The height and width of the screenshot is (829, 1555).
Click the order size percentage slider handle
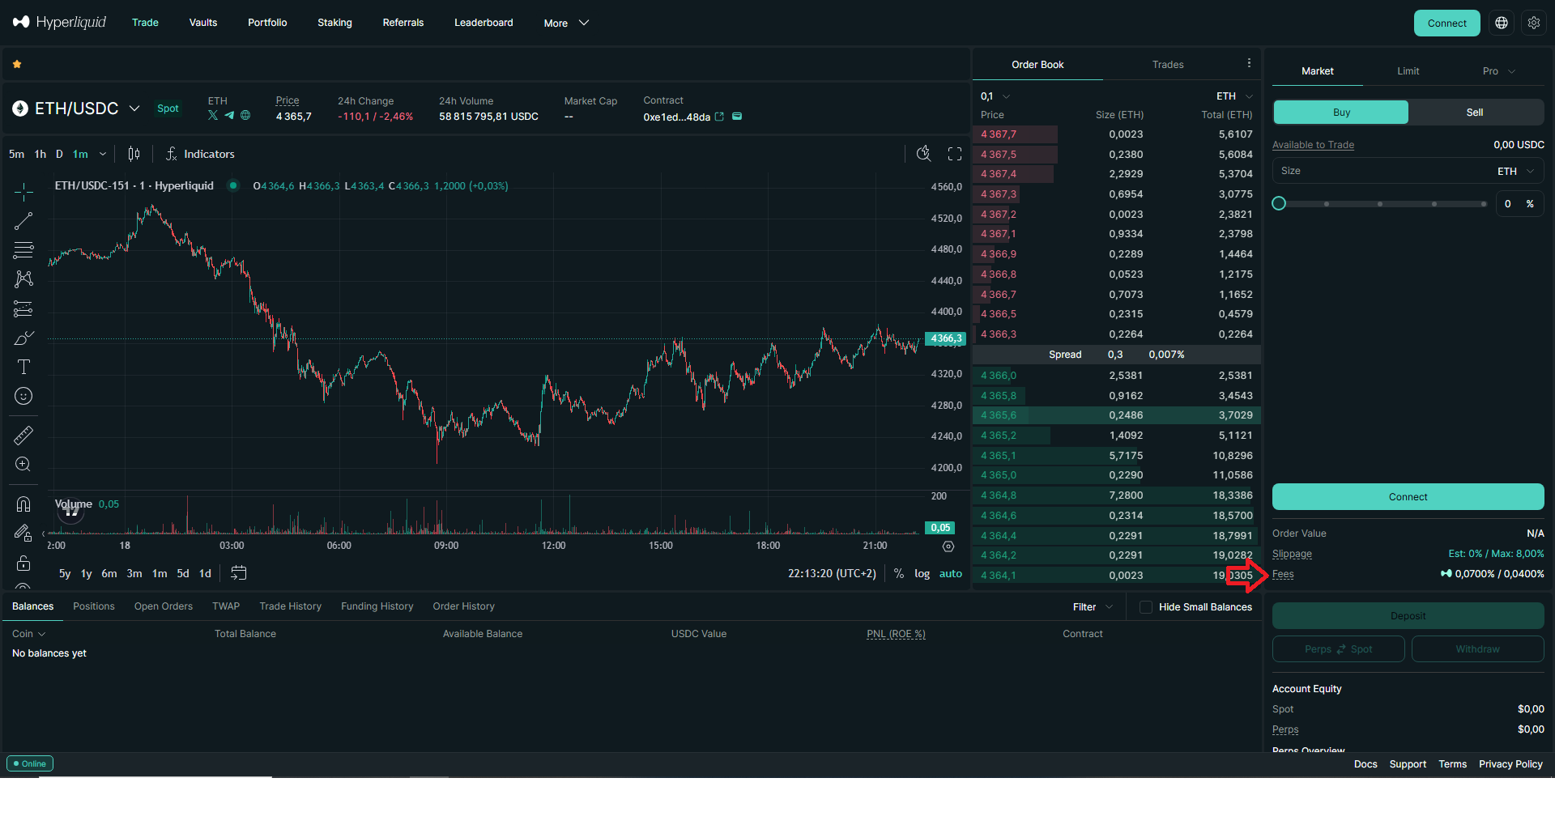pos(1279,204)
